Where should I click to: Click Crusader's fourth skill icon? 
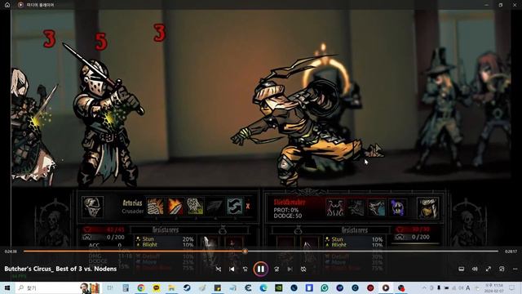[215, 206]
